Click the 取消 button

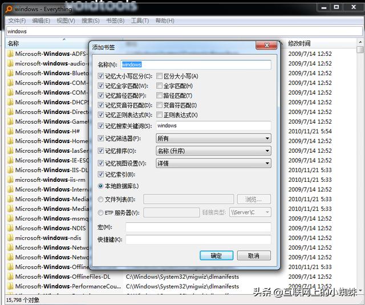254,255
